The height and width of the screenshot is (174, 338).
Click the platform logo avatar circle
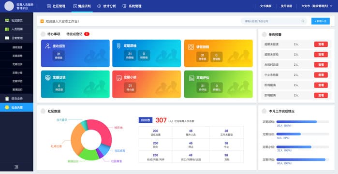point(9,6)
